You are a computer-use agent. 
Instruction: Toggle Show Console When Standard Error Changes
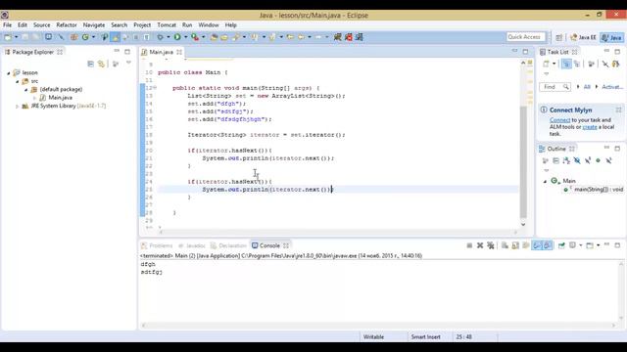[x=548, y=245]
